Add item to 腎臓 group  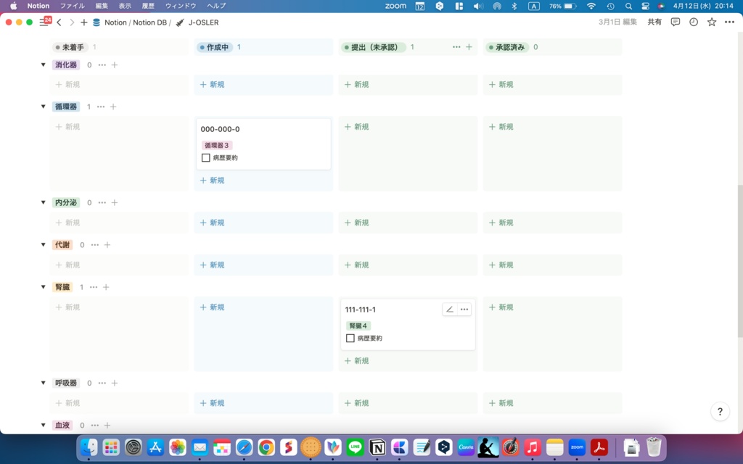pyautogui.click(x=106, y=287)
